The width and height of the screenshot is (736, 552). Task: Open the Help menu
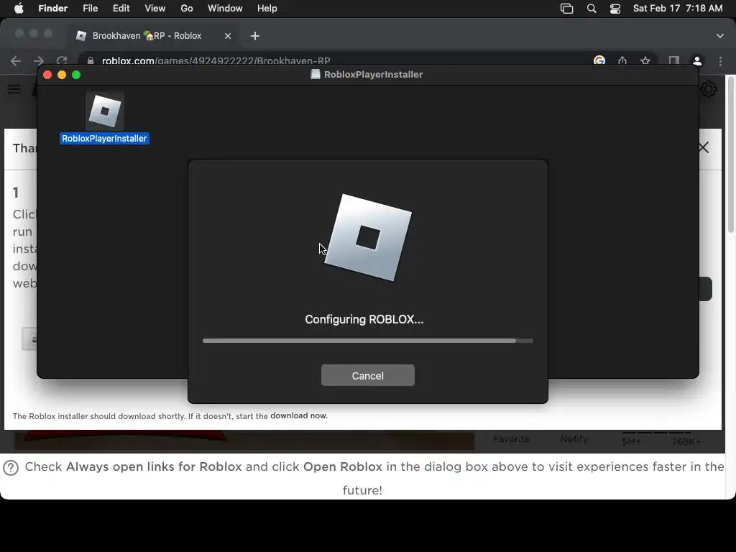(267, 9)
